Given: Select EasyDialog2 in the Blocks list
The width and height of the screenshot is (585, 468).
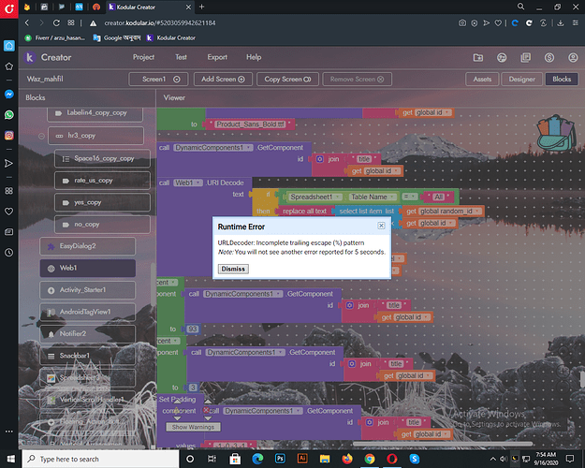Looking at the screenshot, I should point(88,246).
